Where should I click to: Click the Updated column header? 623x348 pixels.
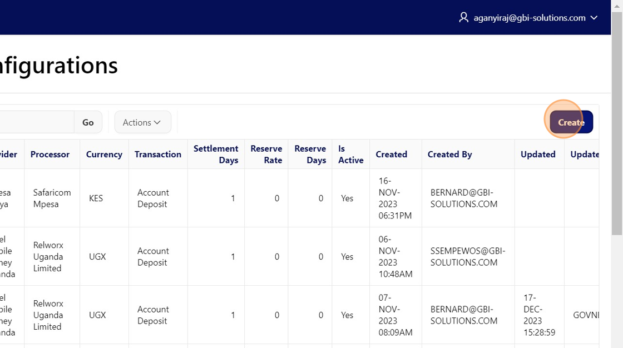tap(538, 155)
